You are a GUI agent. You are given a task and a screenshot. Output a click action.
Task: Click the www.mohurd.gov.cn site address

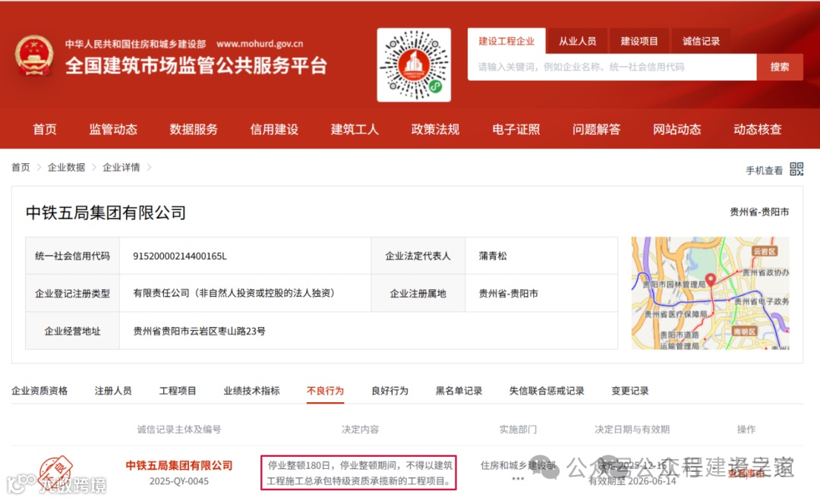(260, 44)
